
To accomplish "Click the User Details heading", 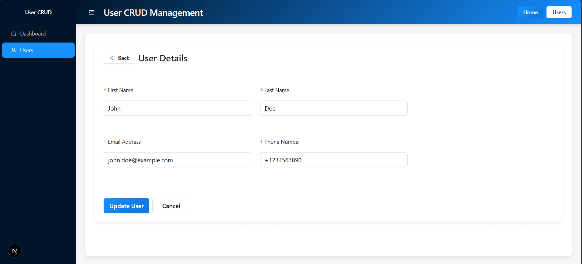I will tap(163, 58).
